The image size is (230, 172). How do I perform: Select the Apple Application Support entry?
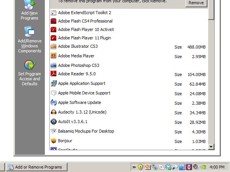129,83
